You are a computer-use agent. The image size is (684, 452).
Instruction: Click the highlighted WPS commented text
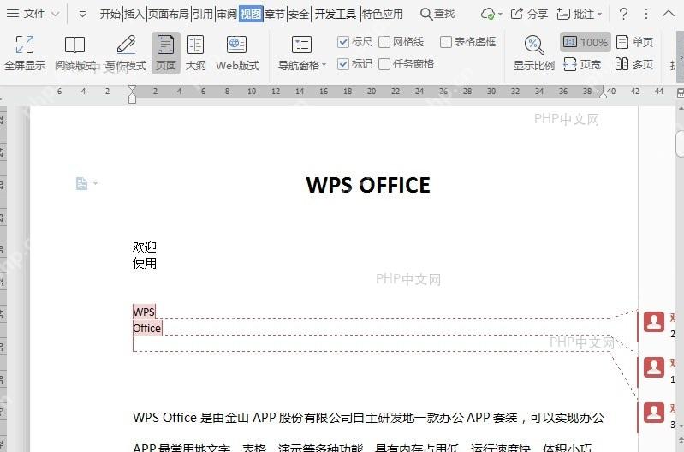coord(144,312)
